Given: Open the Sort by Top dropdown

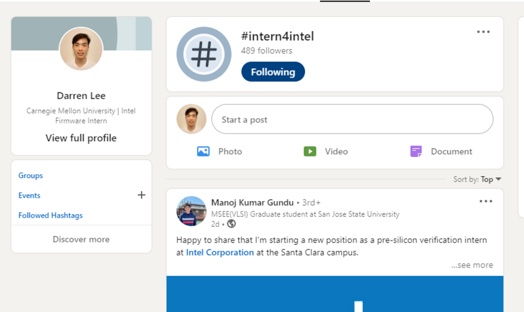Looking at the screenshot, I should (x=490, y=179).
